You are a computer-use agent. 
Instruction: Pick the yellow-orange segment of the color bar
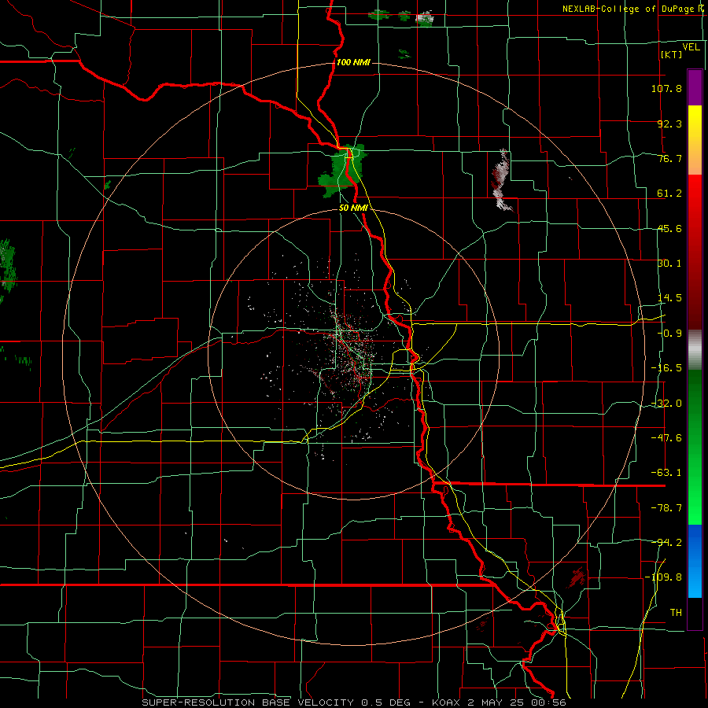[x=695, y=140]
